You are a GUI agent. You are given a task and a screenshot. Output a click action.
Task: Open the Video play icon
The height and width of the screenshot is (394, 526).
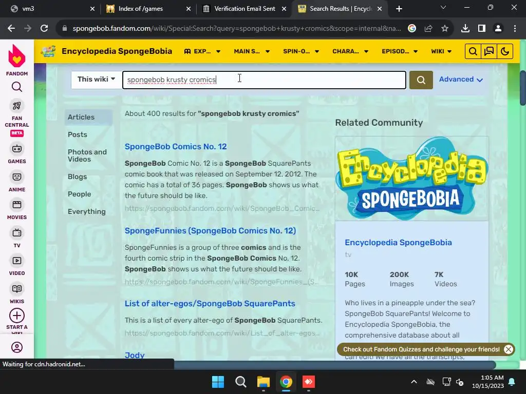(x=17, y=261)
